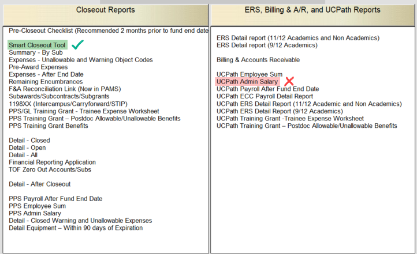417x254 pixels.
Task: Open the 1198XX (Intercampus/Carryforward/STIP) report
Action: click(x=68, y=104)
